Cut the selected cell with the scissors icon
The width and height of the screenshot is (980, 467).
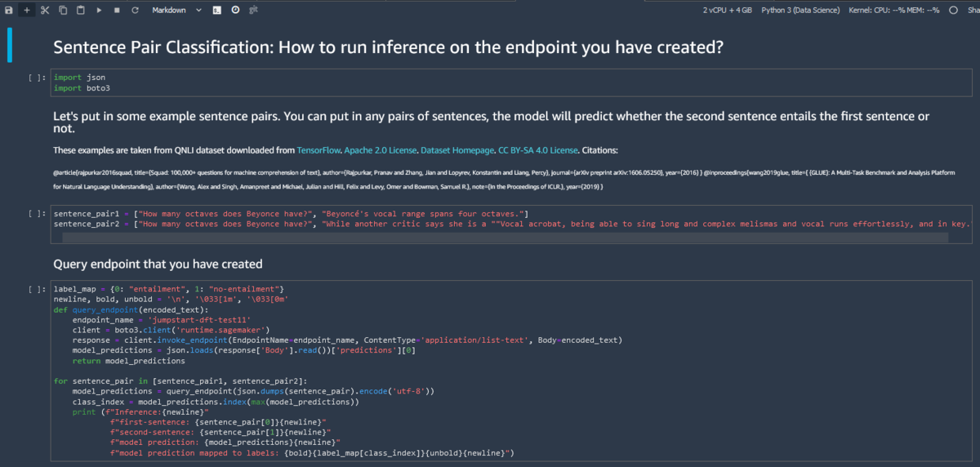[x=44, y=10]
